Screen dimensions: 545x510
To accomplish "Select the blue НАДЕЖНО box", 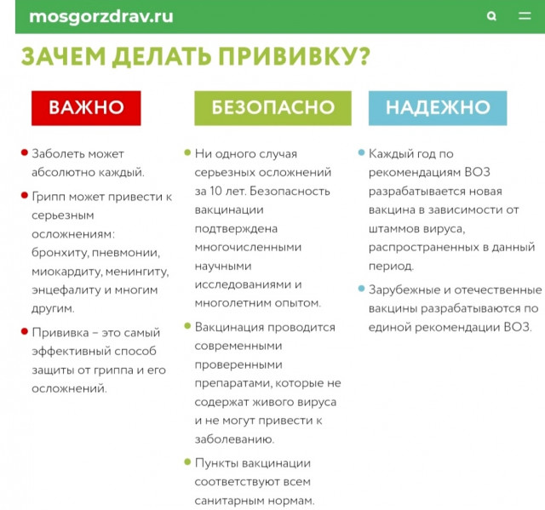I will click(438, 108).
